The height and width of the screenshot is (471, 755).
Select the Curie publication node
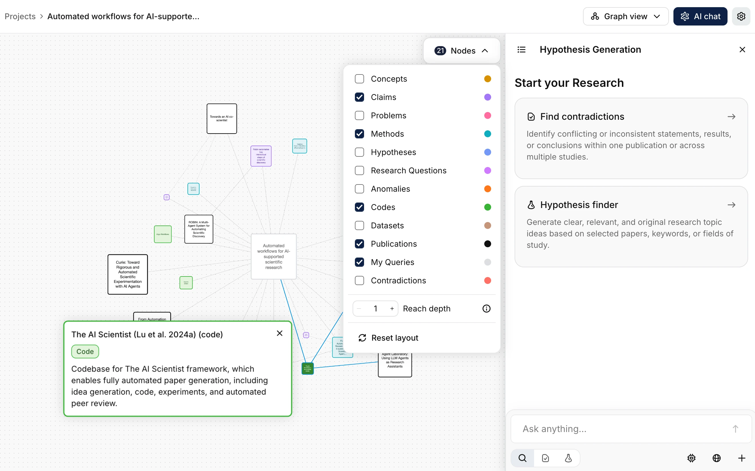[x=128, y=274]
